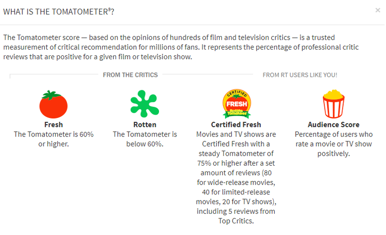The image size is (386, 235).
Task: Click the Audience Score popcorn bucket icon
Action: [333, 104]
